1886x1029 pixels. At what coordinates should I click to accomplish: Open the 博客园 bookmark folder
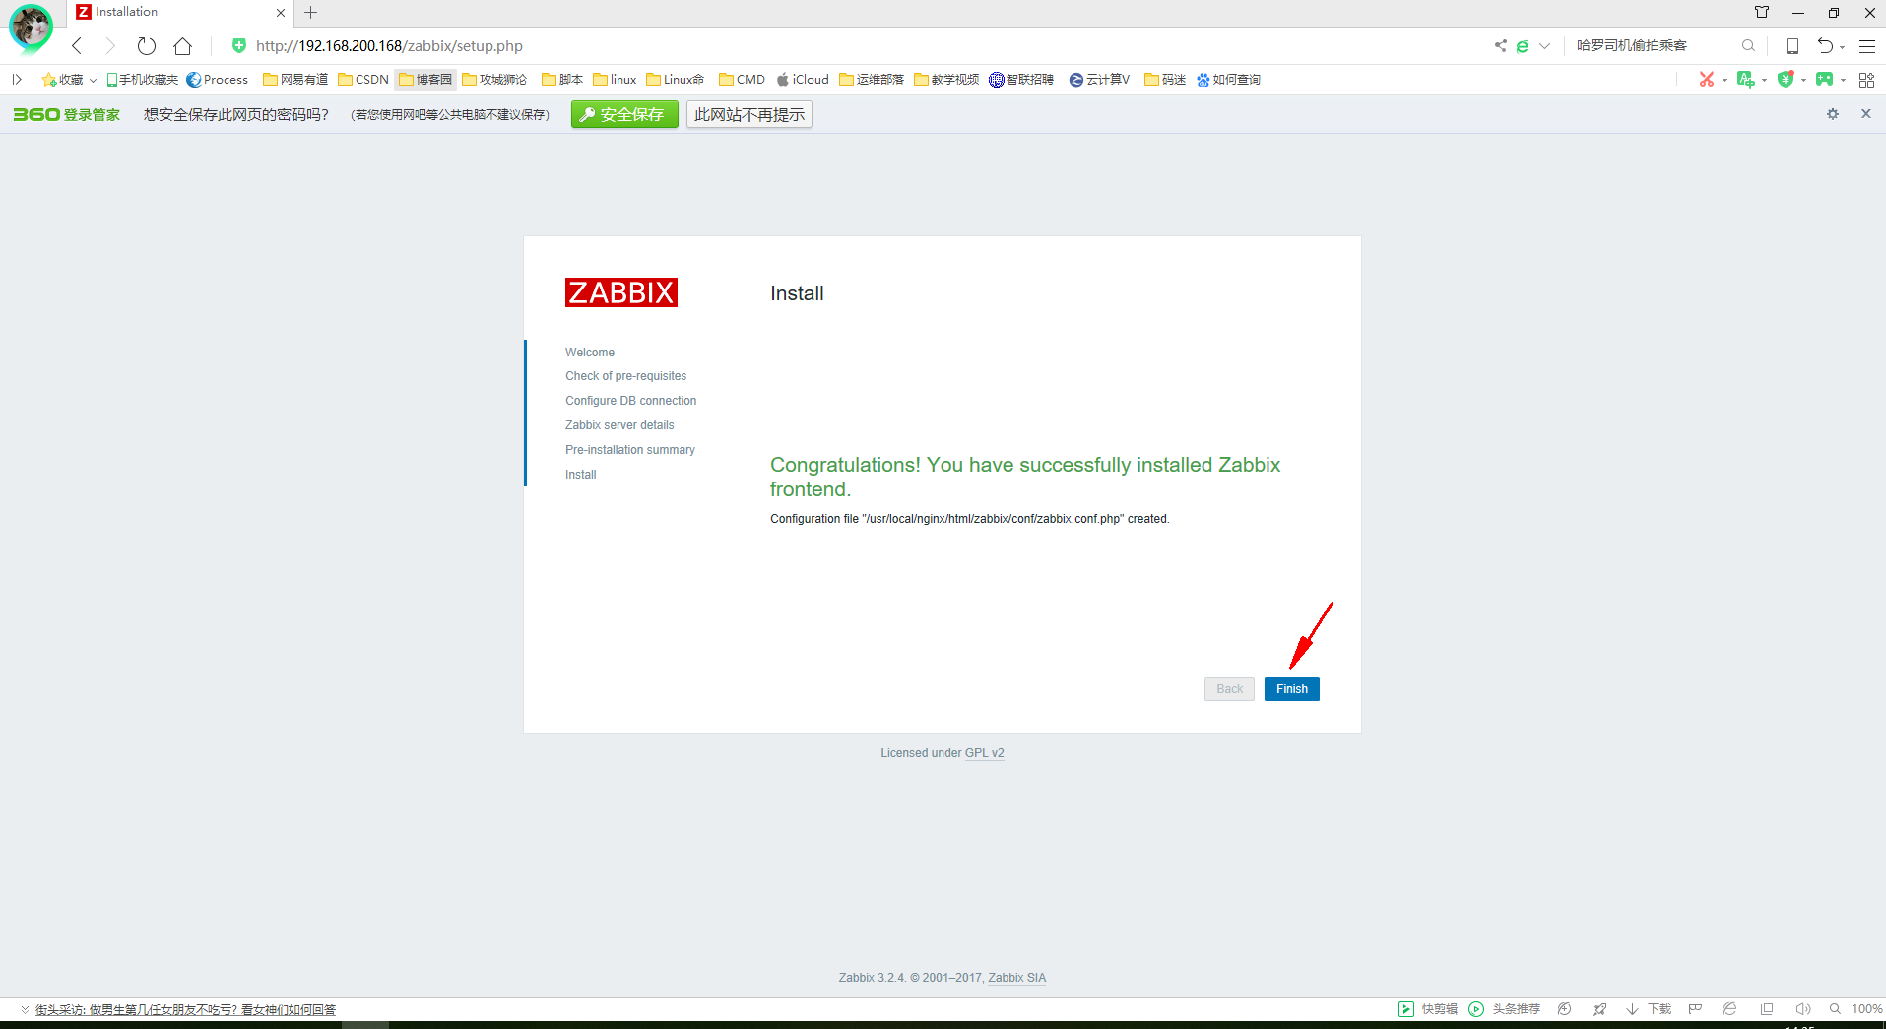click(x=425, y=80)
